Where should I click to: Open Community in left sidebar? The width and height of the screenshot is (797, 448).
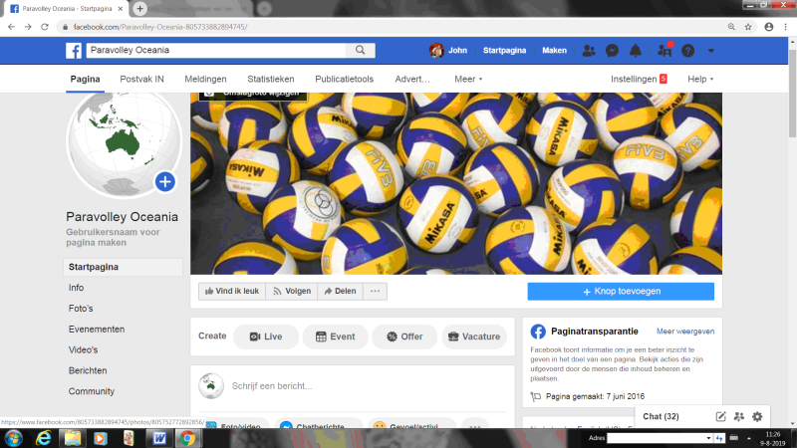click(92, 391)
